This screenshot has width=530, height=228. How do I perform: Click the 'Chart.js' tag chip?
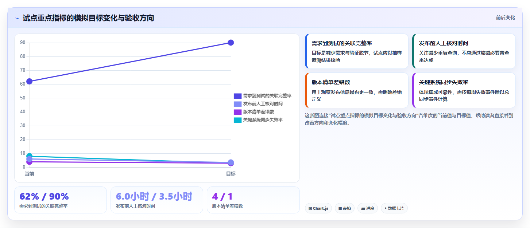(318, 208)
